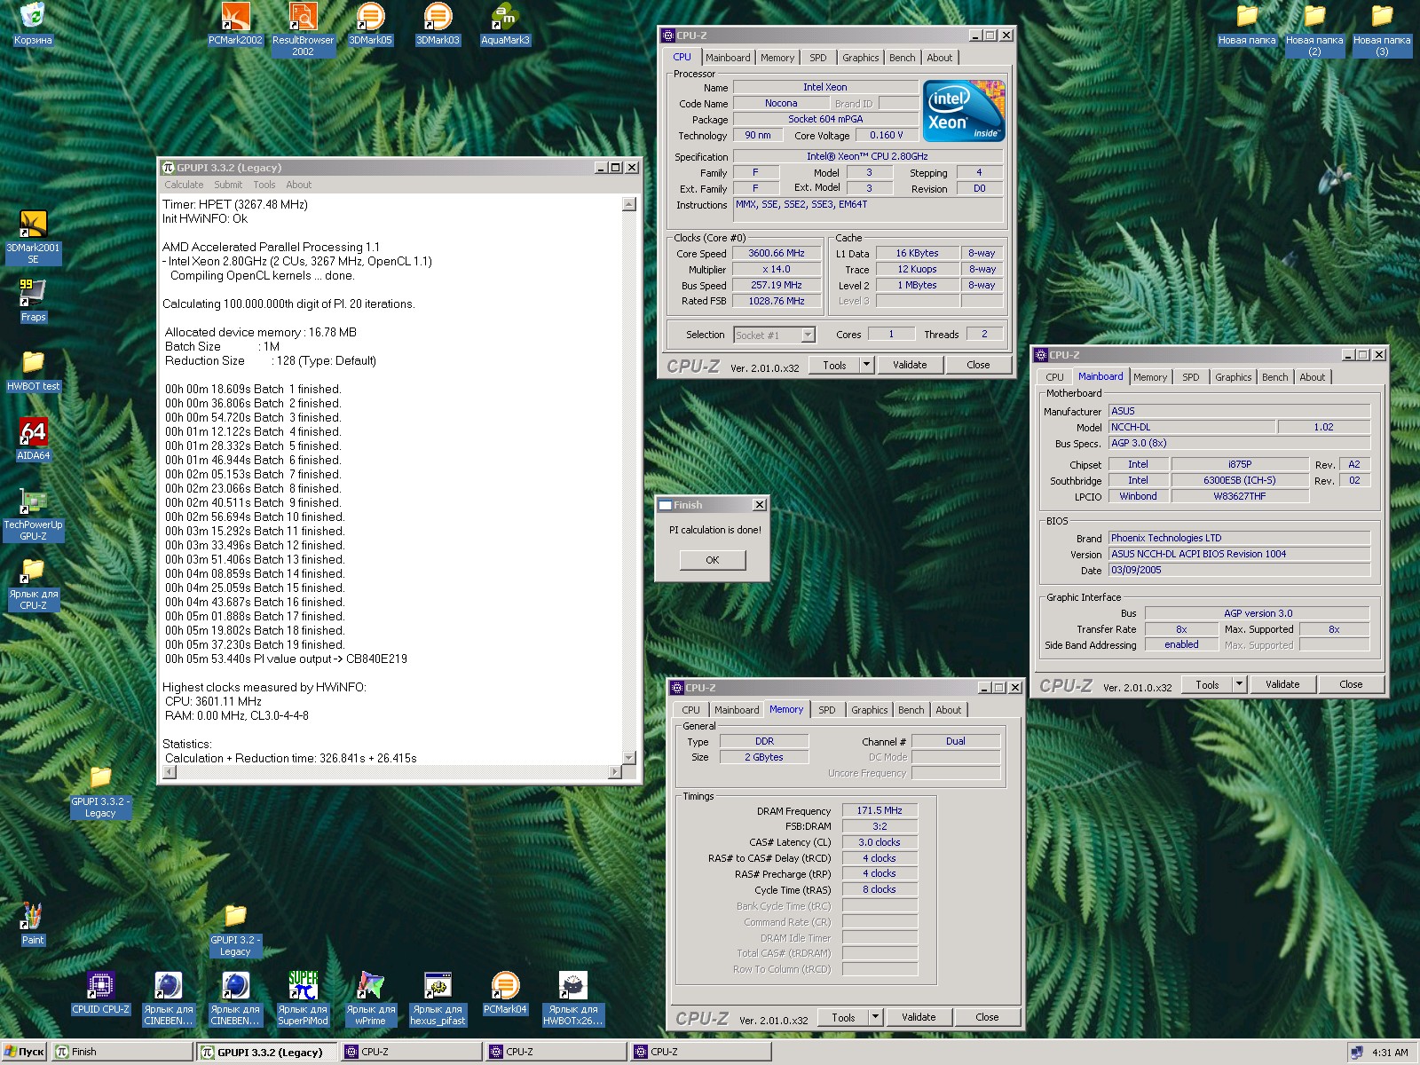Open the HWBOT test folder

[33, 371]
